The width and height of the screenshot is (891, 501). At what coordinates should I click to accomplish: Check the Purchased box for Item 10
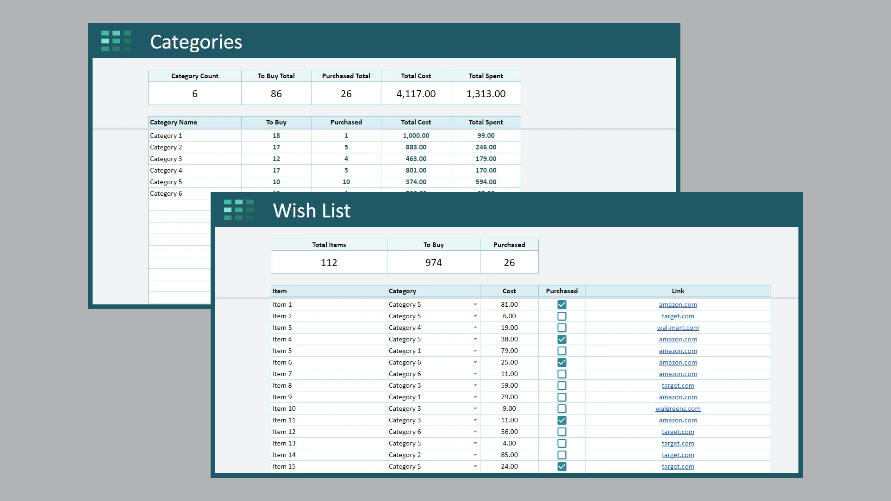(561, 408)
